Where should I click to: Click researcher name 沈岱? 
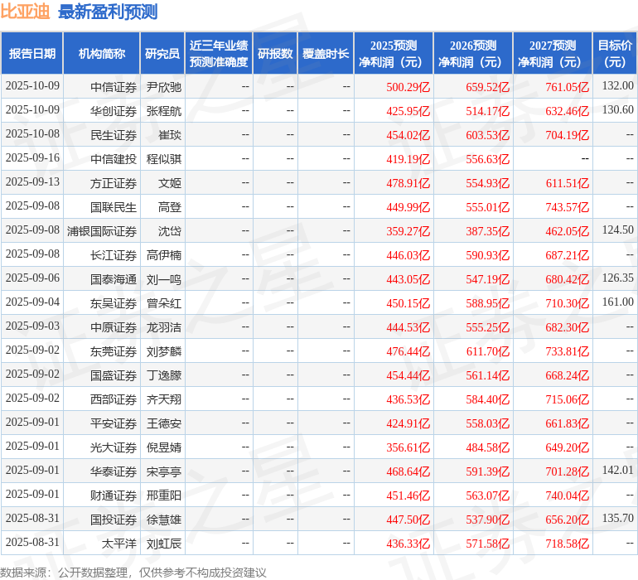pyautogui.click(x=170, y=231)
